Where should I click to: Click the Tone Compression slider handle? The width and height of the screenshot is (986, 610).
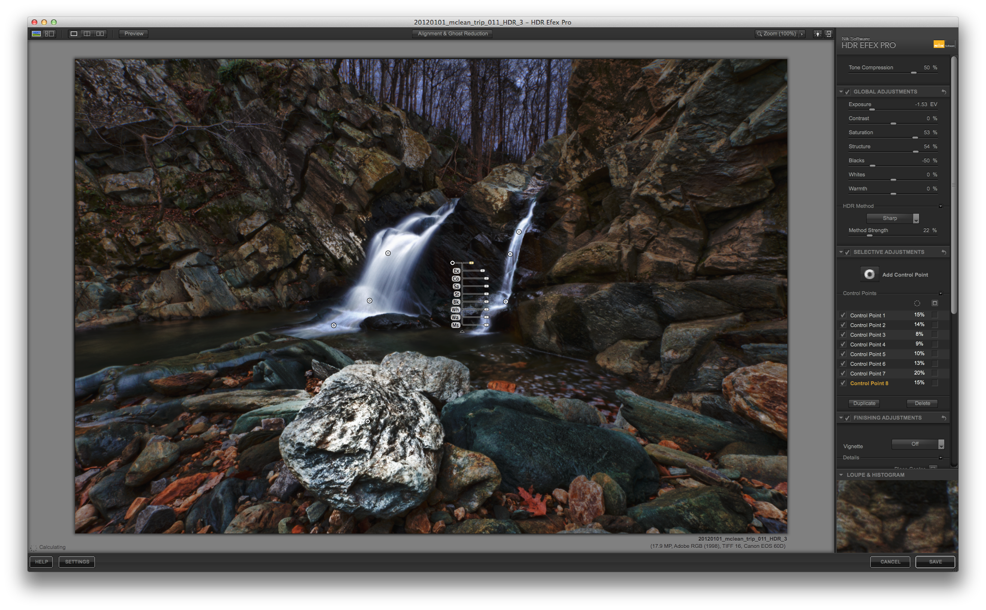(x=913, y=73)
